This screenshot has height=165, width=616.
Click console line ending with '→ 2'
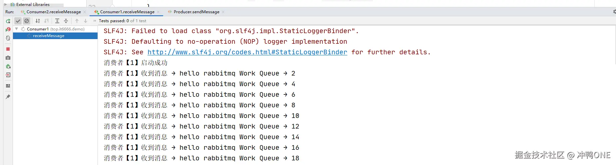[199, 74]
